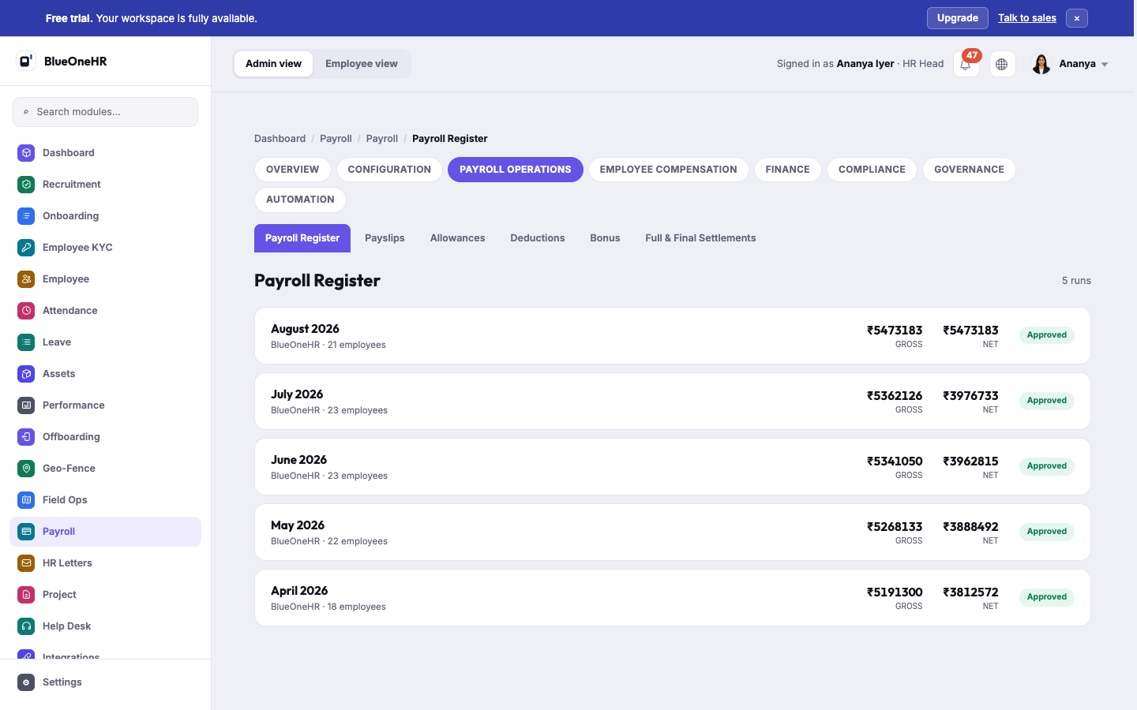Click the Automation section pill
The image size is (1137, 710).
[x=300, y=200]
